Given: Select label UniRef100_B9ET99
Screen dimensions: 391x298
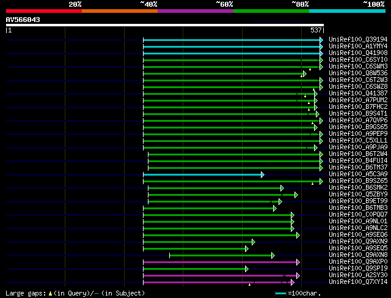Looking at the screenshot, I should 358,201.
